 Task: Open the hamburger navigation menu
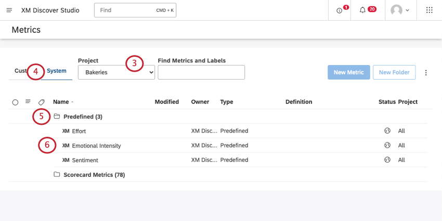[x=9, y=10]
